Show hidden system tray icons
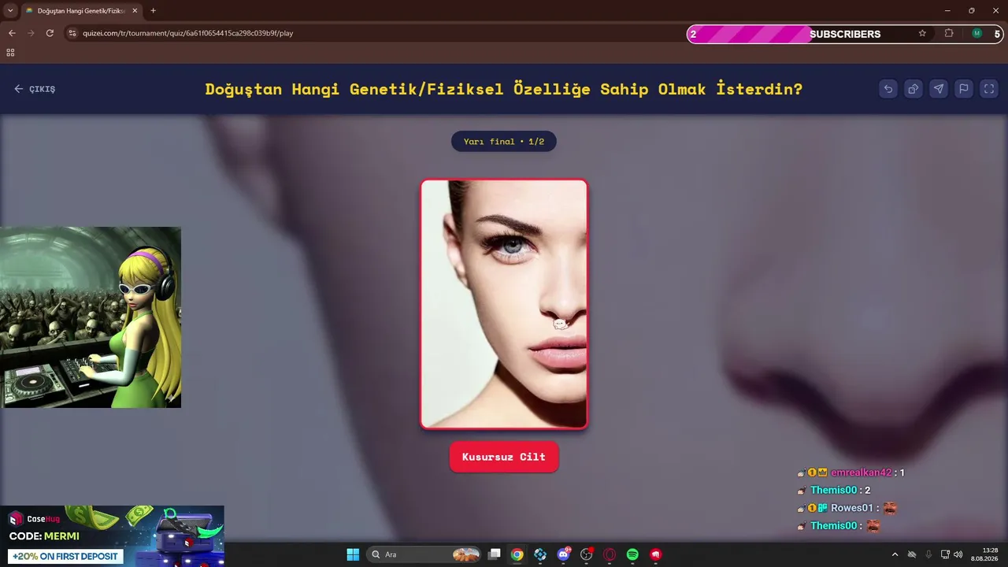Screen dimensions: 1008x567 (895, 554)
